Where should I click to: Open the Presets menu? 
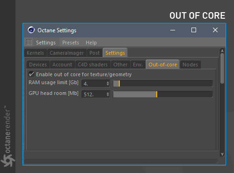point(71,43)
